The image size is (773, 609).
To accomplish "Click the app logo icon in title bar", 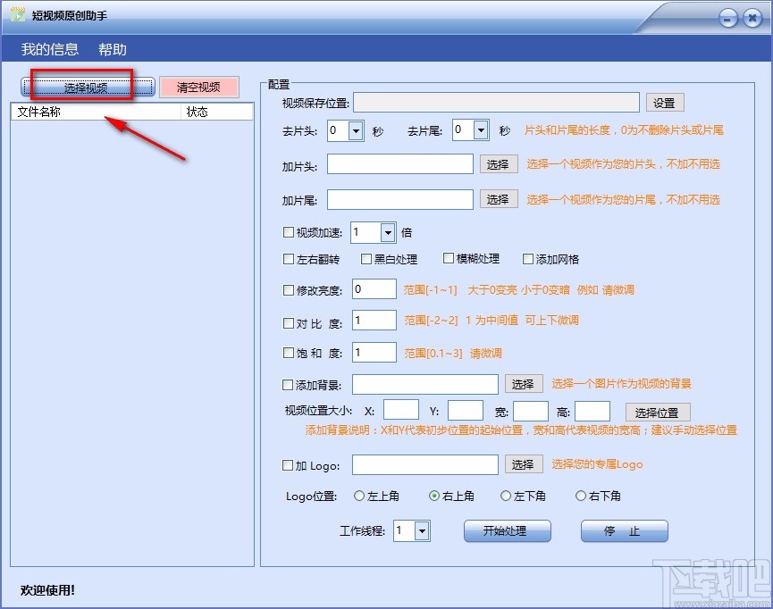I will click(x=18, y=15).
